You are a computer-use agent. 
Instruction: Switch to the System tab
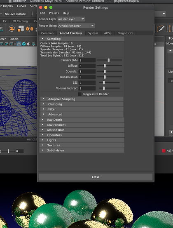[x=93, y=33]
